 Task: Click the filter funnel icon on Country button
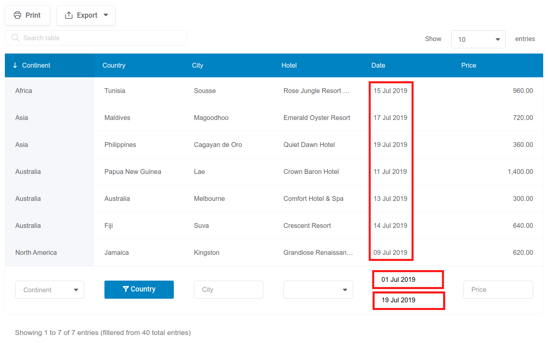(x=125, y=289)
